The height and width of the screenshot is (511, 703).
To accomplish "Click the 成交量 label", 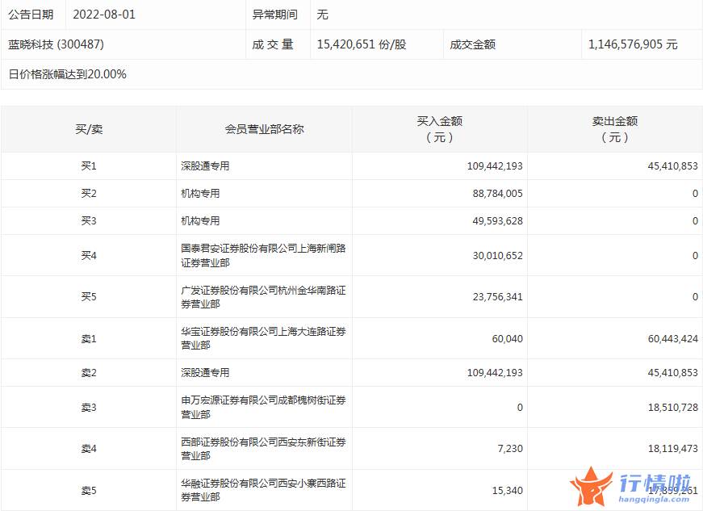I will point(273,44).
